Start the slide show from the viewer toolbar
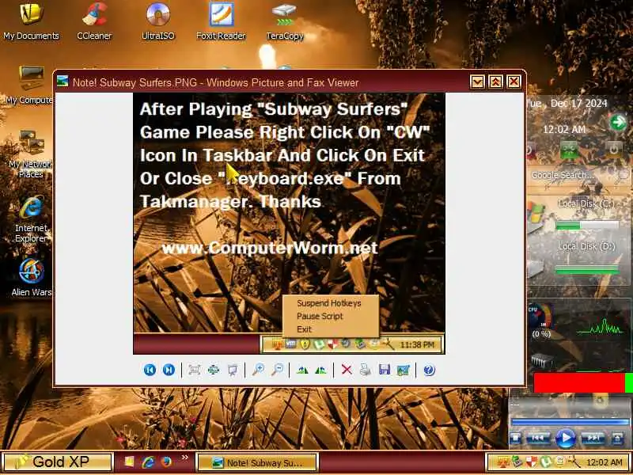Screen dimensions: 633x475 click(233, 370)
